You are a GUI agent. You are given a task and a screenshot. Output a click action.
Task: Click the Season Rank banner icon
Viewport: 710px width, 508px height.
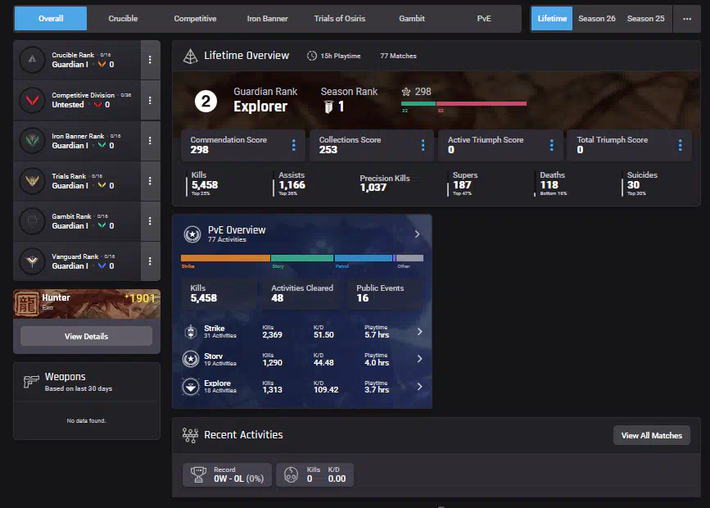click(x=328, y=107)
